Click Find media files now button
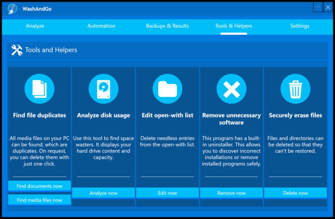335x219 pixels. tap(39, 200)
